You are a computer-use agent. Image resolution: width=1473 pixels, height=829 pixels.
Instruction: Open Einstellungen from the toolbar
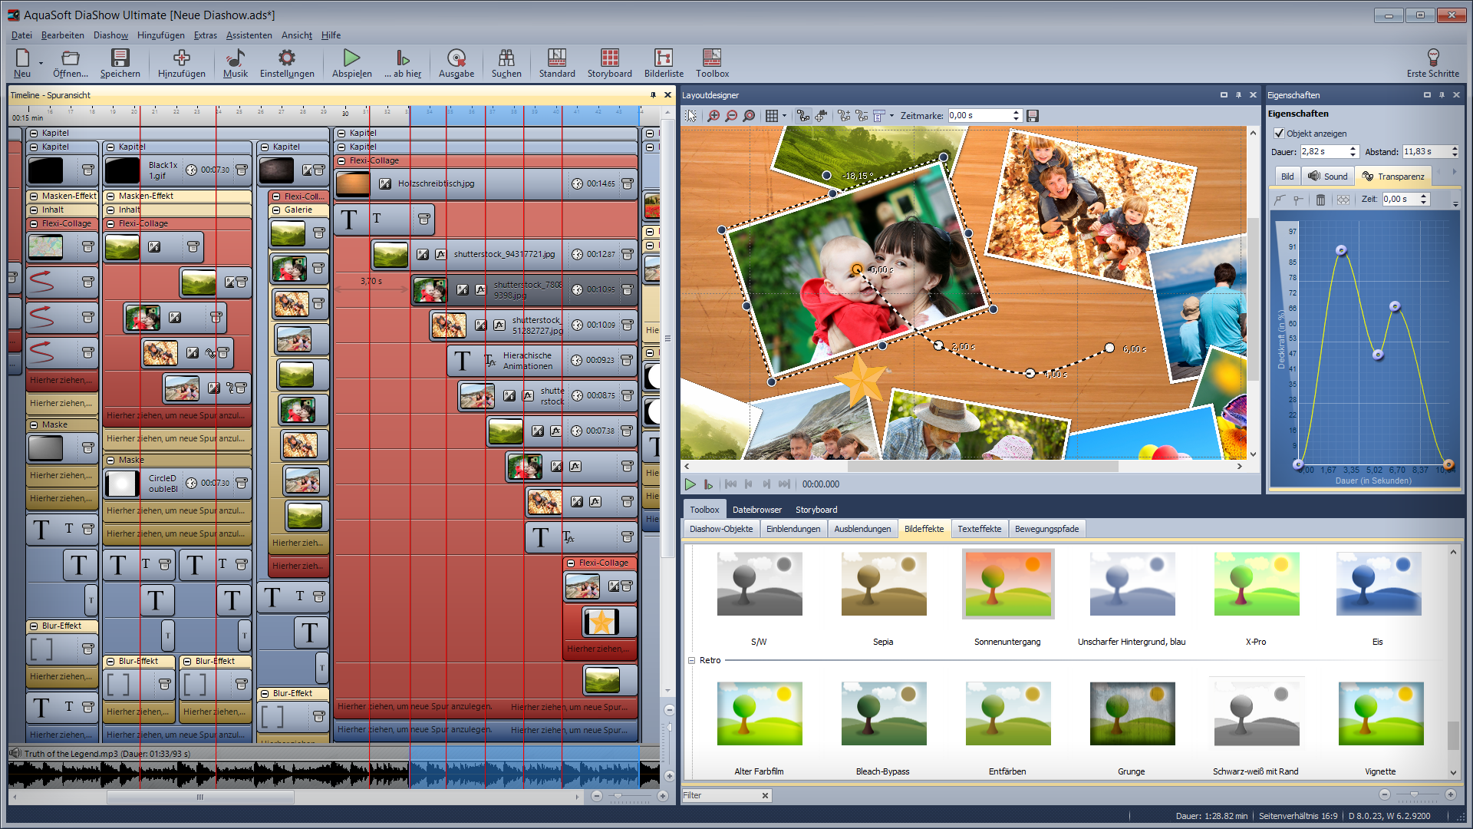click(x=286, y=58)
